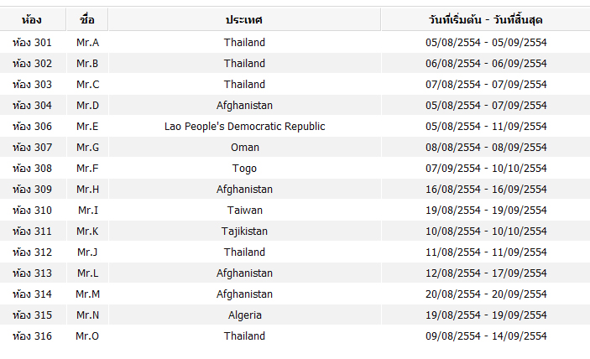Click the name Mr.E
This screenshot has height=359, width=590.
[87, 126]
